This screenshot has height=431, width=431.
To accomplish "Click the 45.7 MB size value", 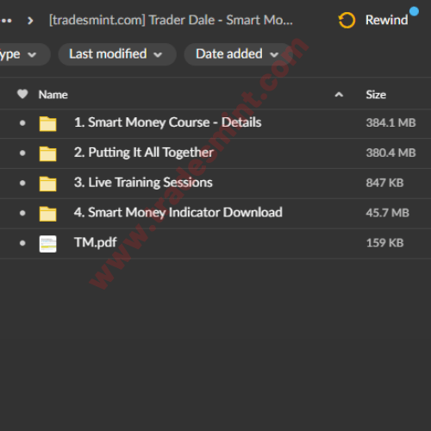I will [387, 213].
